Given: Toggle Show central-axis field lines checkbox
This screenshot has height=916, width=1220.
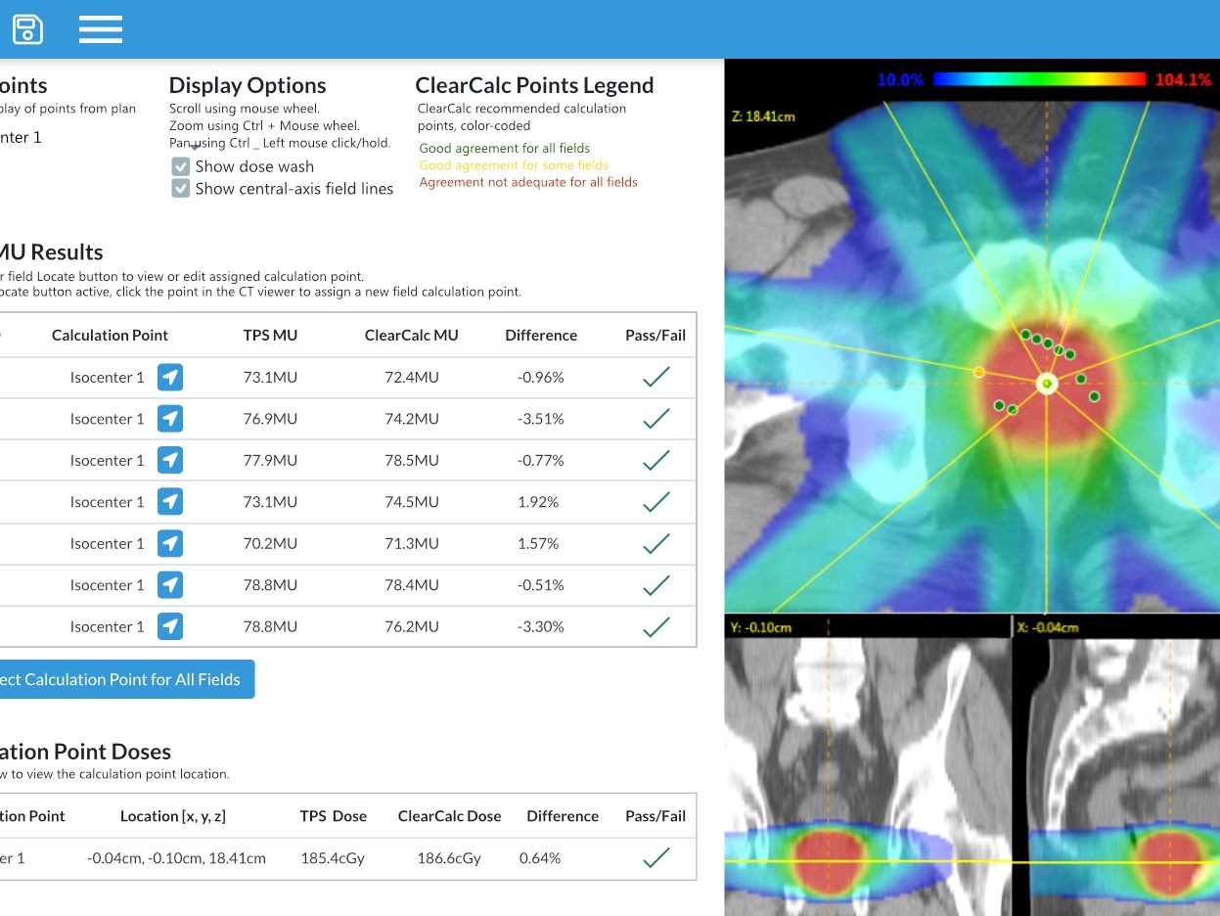Looking at the screenshot, I should pos(180,189).
